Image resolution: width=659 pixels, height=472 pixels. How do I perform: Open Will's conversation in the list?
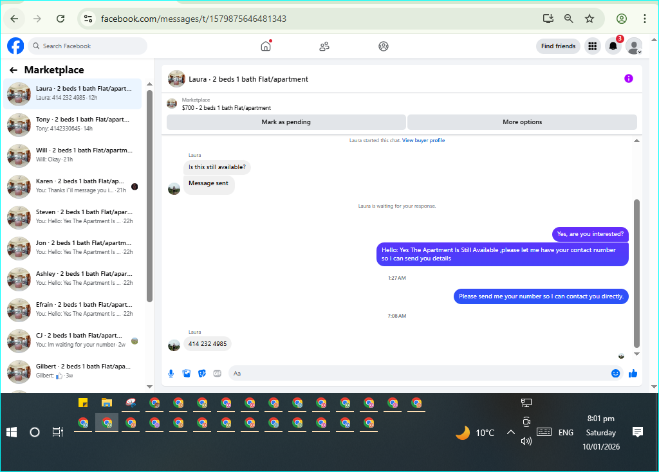tap(72, 156)
